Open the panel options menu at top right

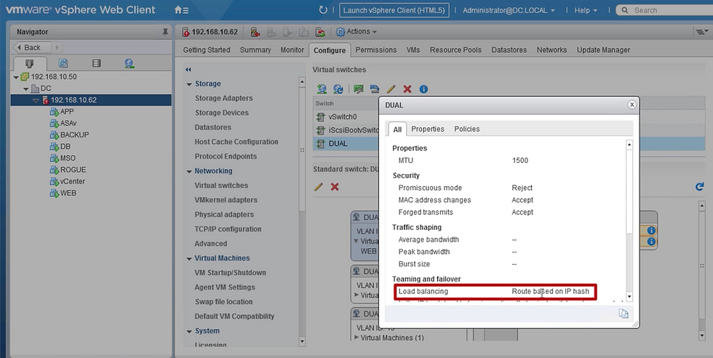[701, 32]
